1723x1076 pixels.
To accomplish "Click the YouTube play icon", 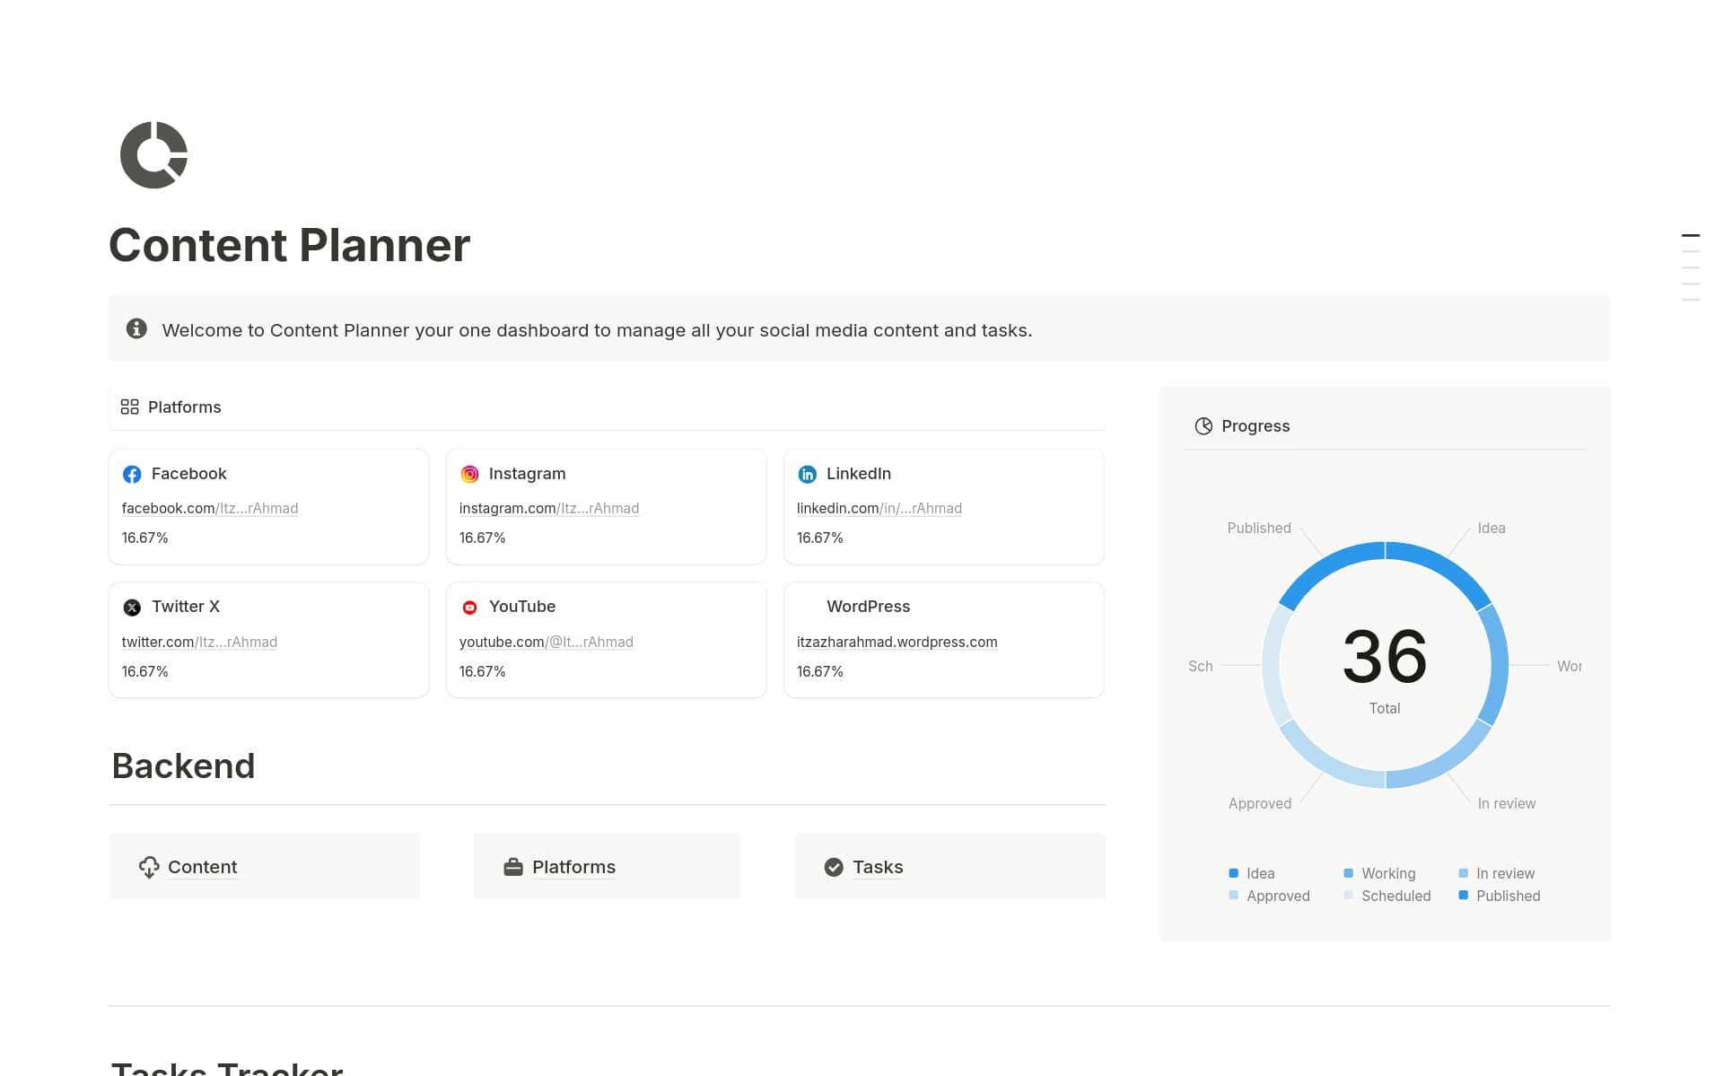I will coord(469,607).
